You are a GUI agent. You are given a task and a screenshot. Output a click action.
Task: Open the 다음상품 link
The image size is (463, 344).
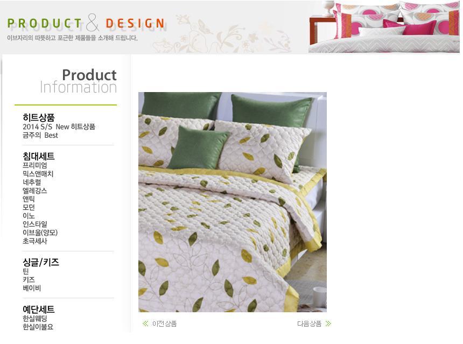[x=309, y=324]
